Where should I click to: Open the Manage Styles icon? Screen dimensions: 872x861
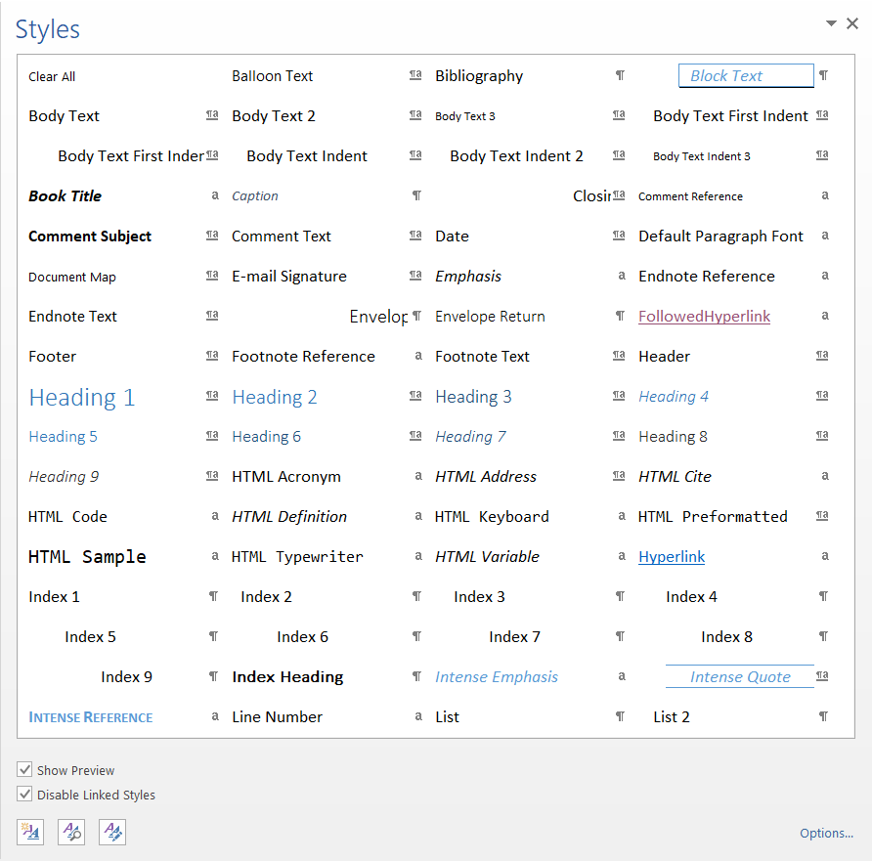[x=112, y=832]
